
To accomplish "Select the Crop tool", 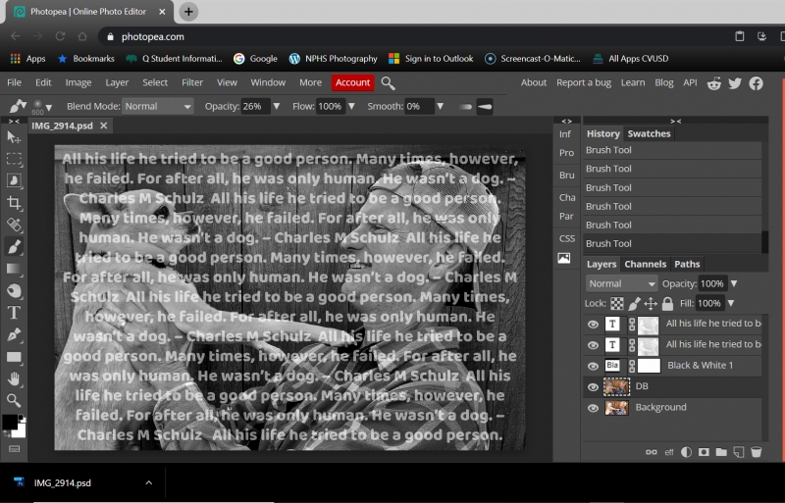I will [x=14, y=203].
